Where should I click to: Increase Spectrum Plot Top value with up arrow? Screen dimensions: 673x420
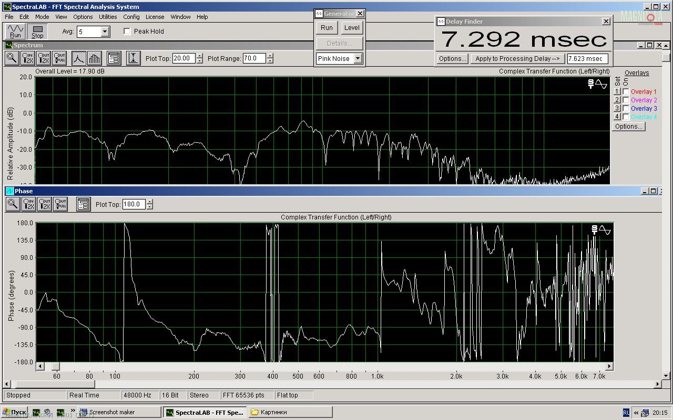(x=199, y=56)
